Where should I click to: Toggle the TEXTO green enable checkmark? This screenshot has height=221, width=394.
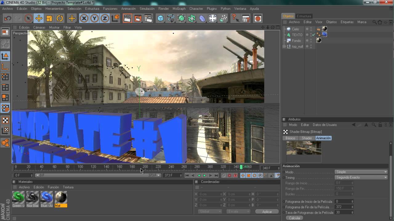(314, 35)
